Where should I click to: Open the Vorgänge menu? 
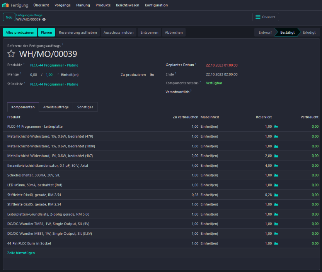[x=63, y=5]
